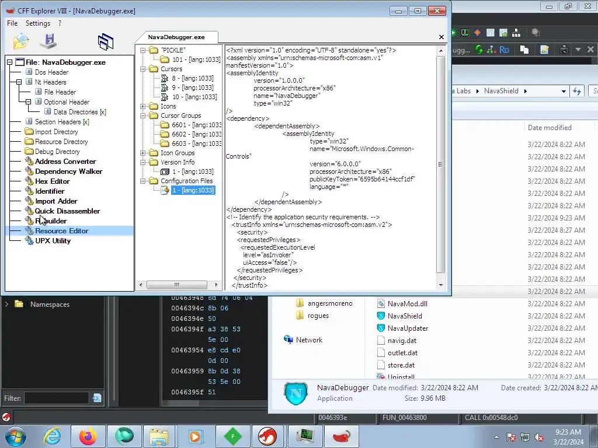The width and height of the screenshot is (598, 448).
Task: Open the Dependency Walker tool
Action: point(69,171)
